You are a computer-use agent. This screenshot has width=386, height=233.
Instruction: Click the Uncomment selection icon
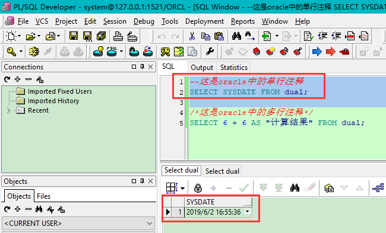click(363, 36)
